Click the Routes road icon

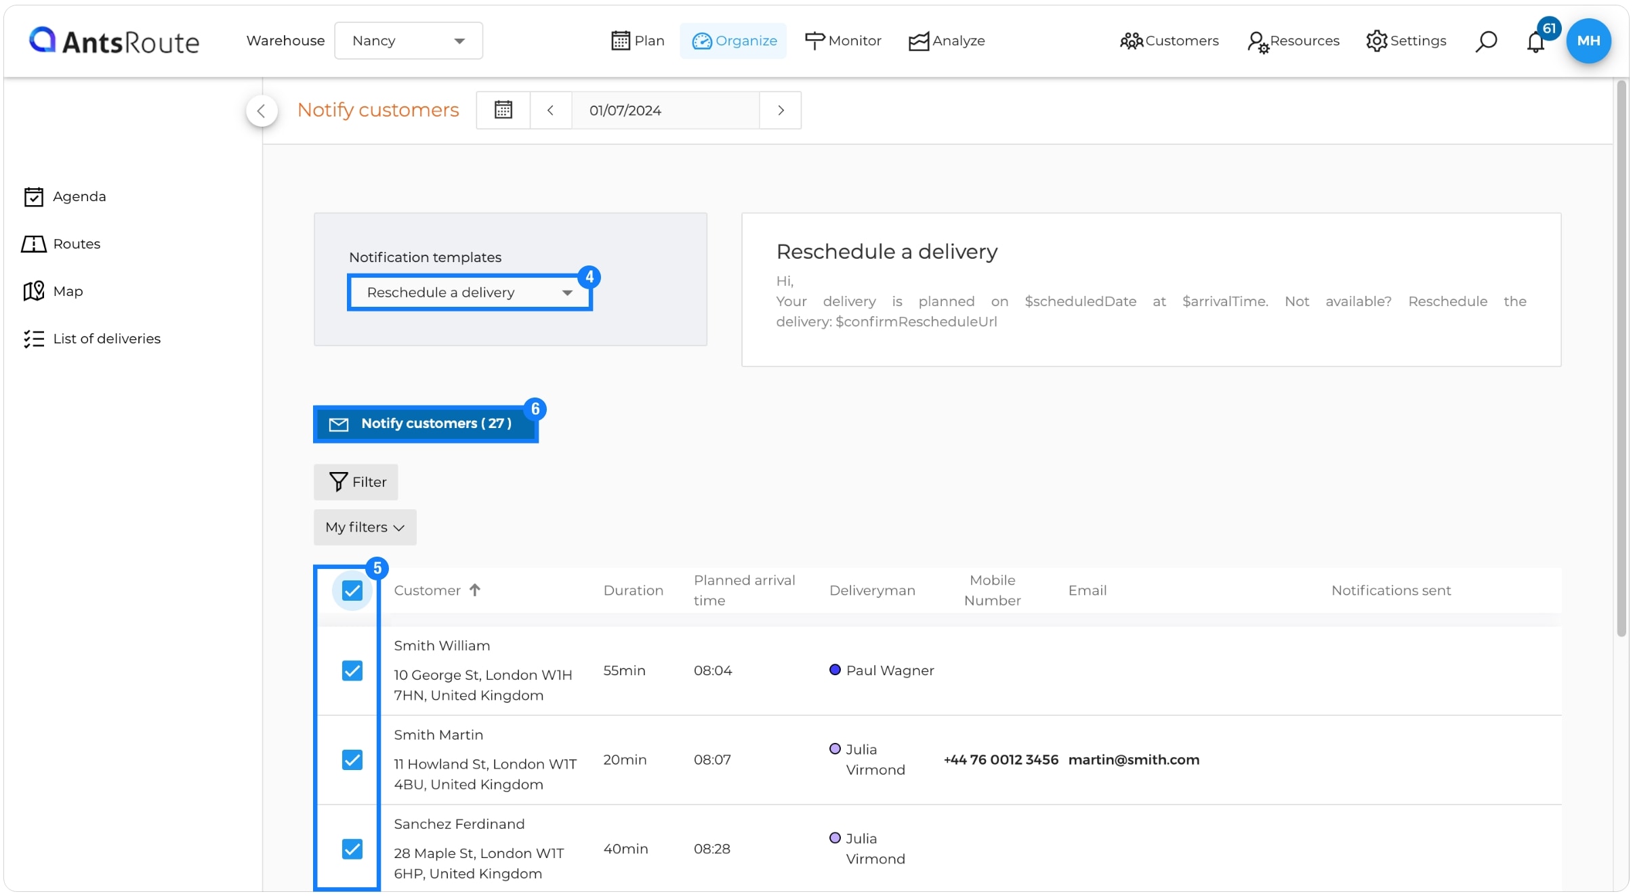[x=33, y=244]
